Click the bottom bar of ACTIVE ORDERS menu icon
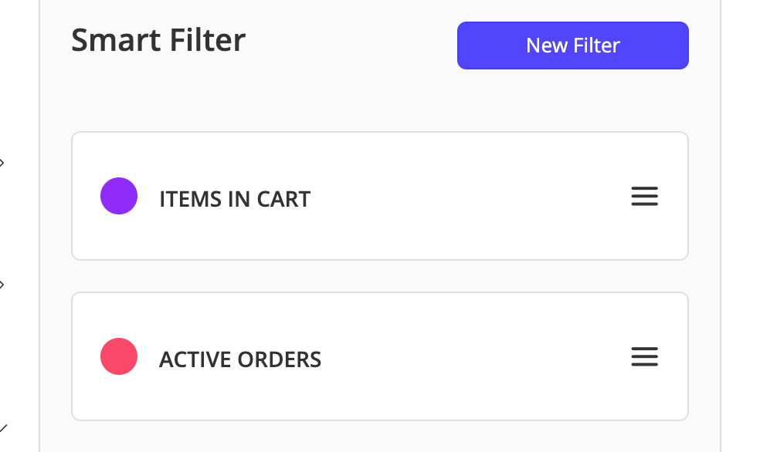Image resolution: width=760 pixels, height=452 pixels. coord(644,364)
